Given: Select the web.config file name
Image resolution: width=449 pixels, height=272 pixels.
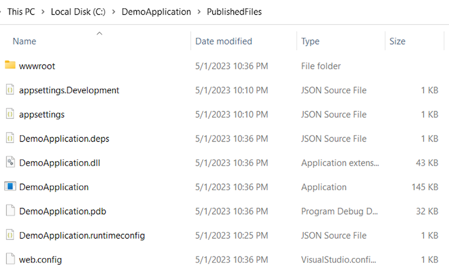Looking at the screenshot, I should [x=40, y=259].
